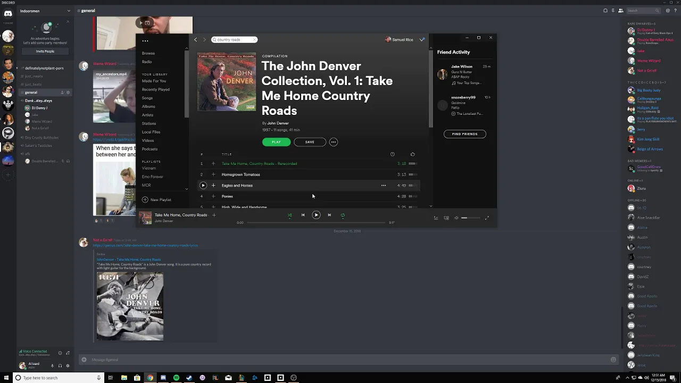Open Recently Played in the sidebar

(x=155, y=89)
